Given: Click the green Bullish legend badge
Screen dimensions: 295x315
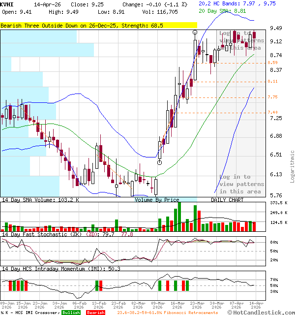Looking at the screenshot, I should (71, 313).
